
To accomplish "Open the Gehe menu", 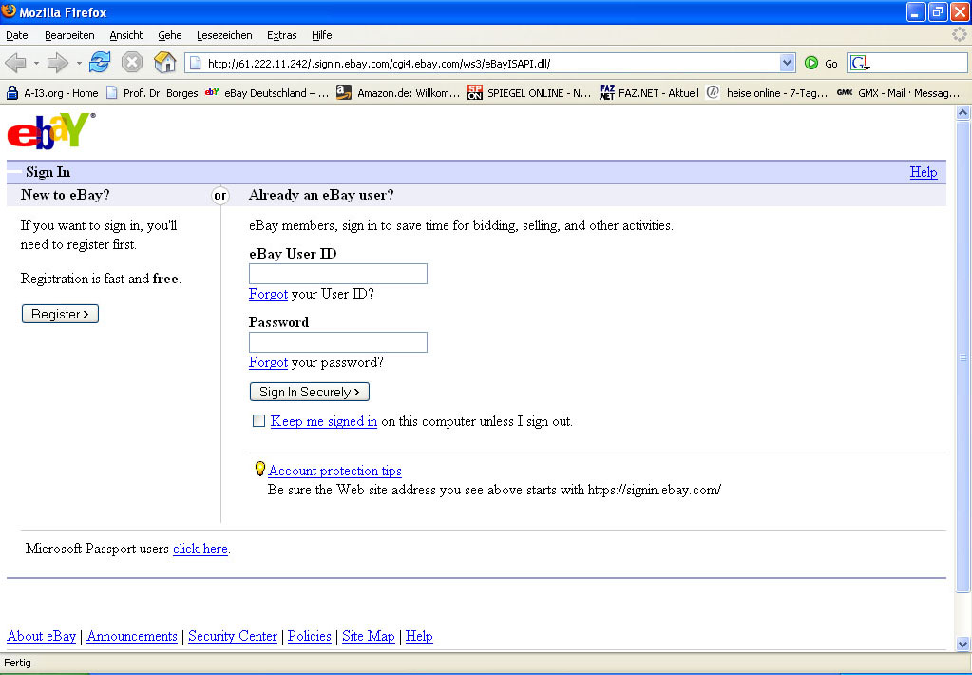I will pos(170,35).
